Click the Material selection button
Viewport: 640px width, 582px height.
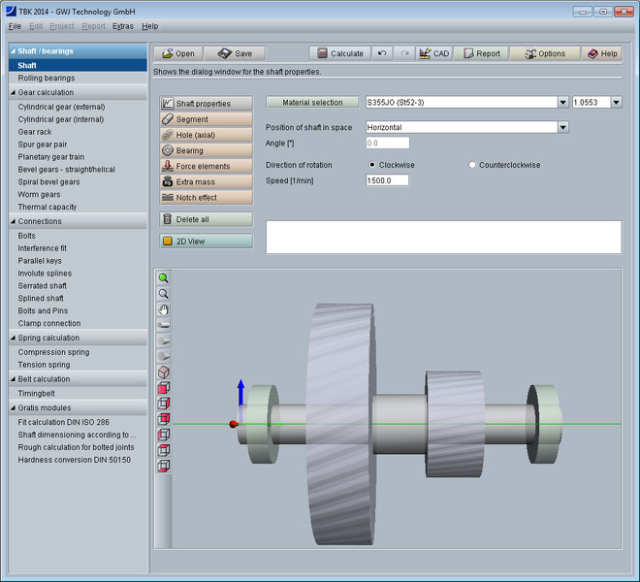click(x=311, y=102)
